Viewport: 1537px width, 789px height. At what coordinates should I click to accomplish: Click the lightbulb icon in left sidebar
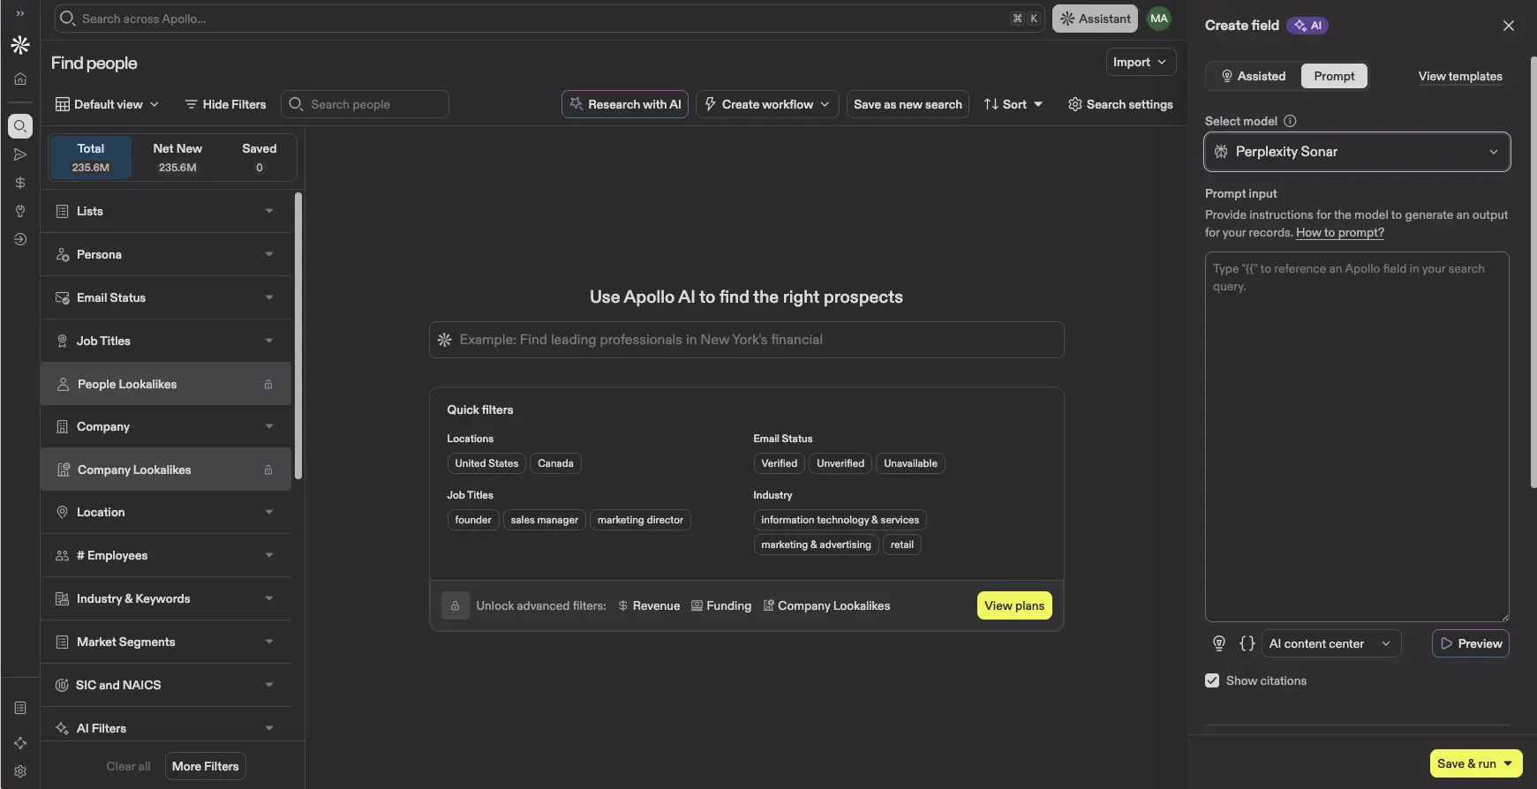(20, 211)
